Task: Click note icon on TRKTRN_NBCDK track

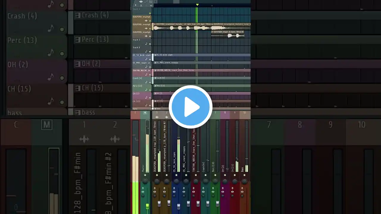Action: 146,74
